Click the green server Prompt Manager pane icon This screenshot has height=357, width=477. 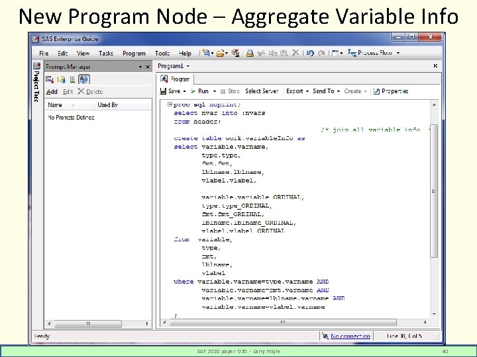(x=72, y=79)
